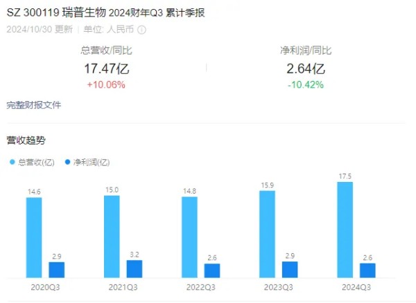Click the 2024/10/30 更新 date text

pos(40,29)
